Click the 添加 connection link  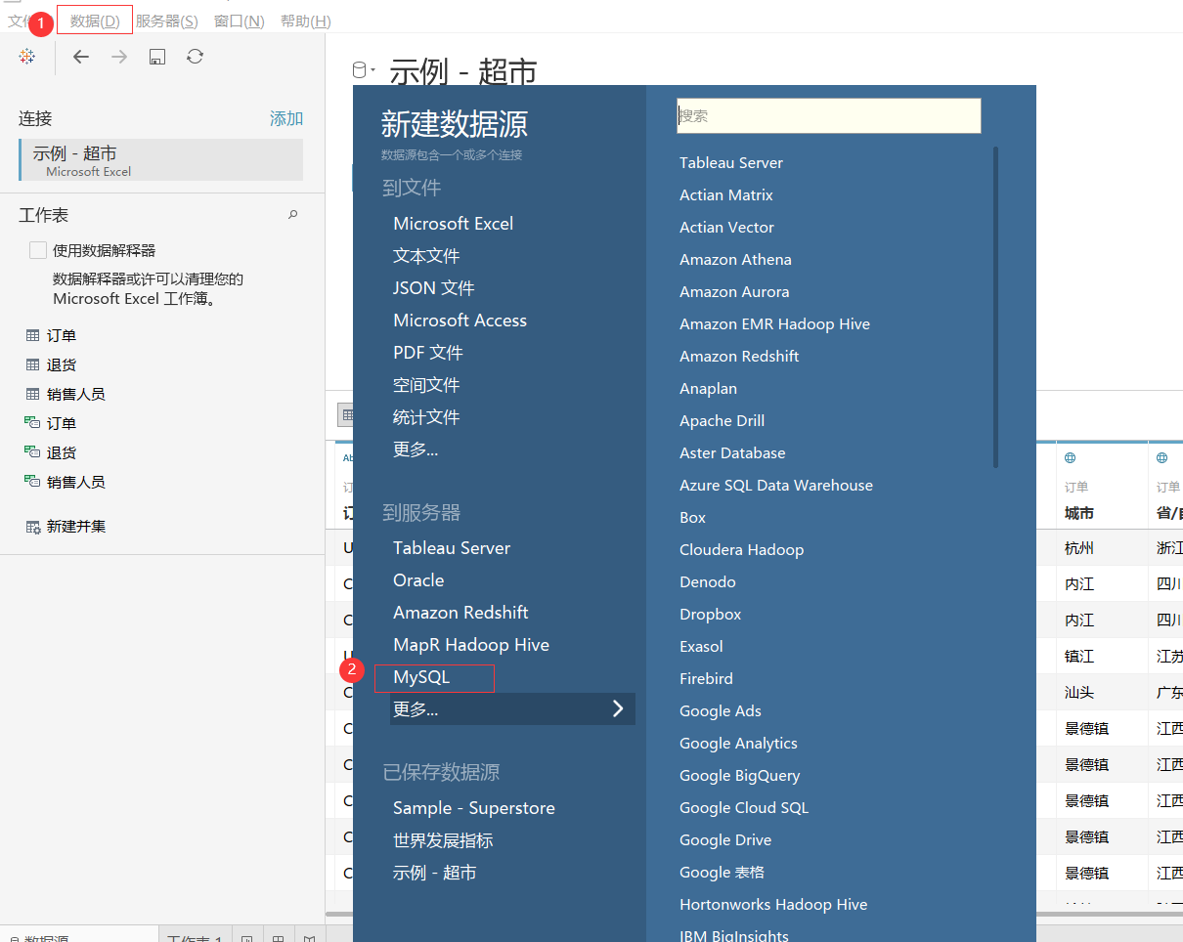pyautogui.click(x=286, y=118)
